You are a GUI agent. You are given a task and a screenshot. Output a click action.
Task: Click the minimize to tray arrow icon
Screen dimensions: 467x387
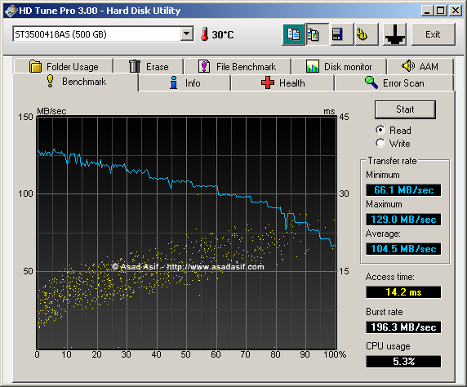tap(395, 34)
